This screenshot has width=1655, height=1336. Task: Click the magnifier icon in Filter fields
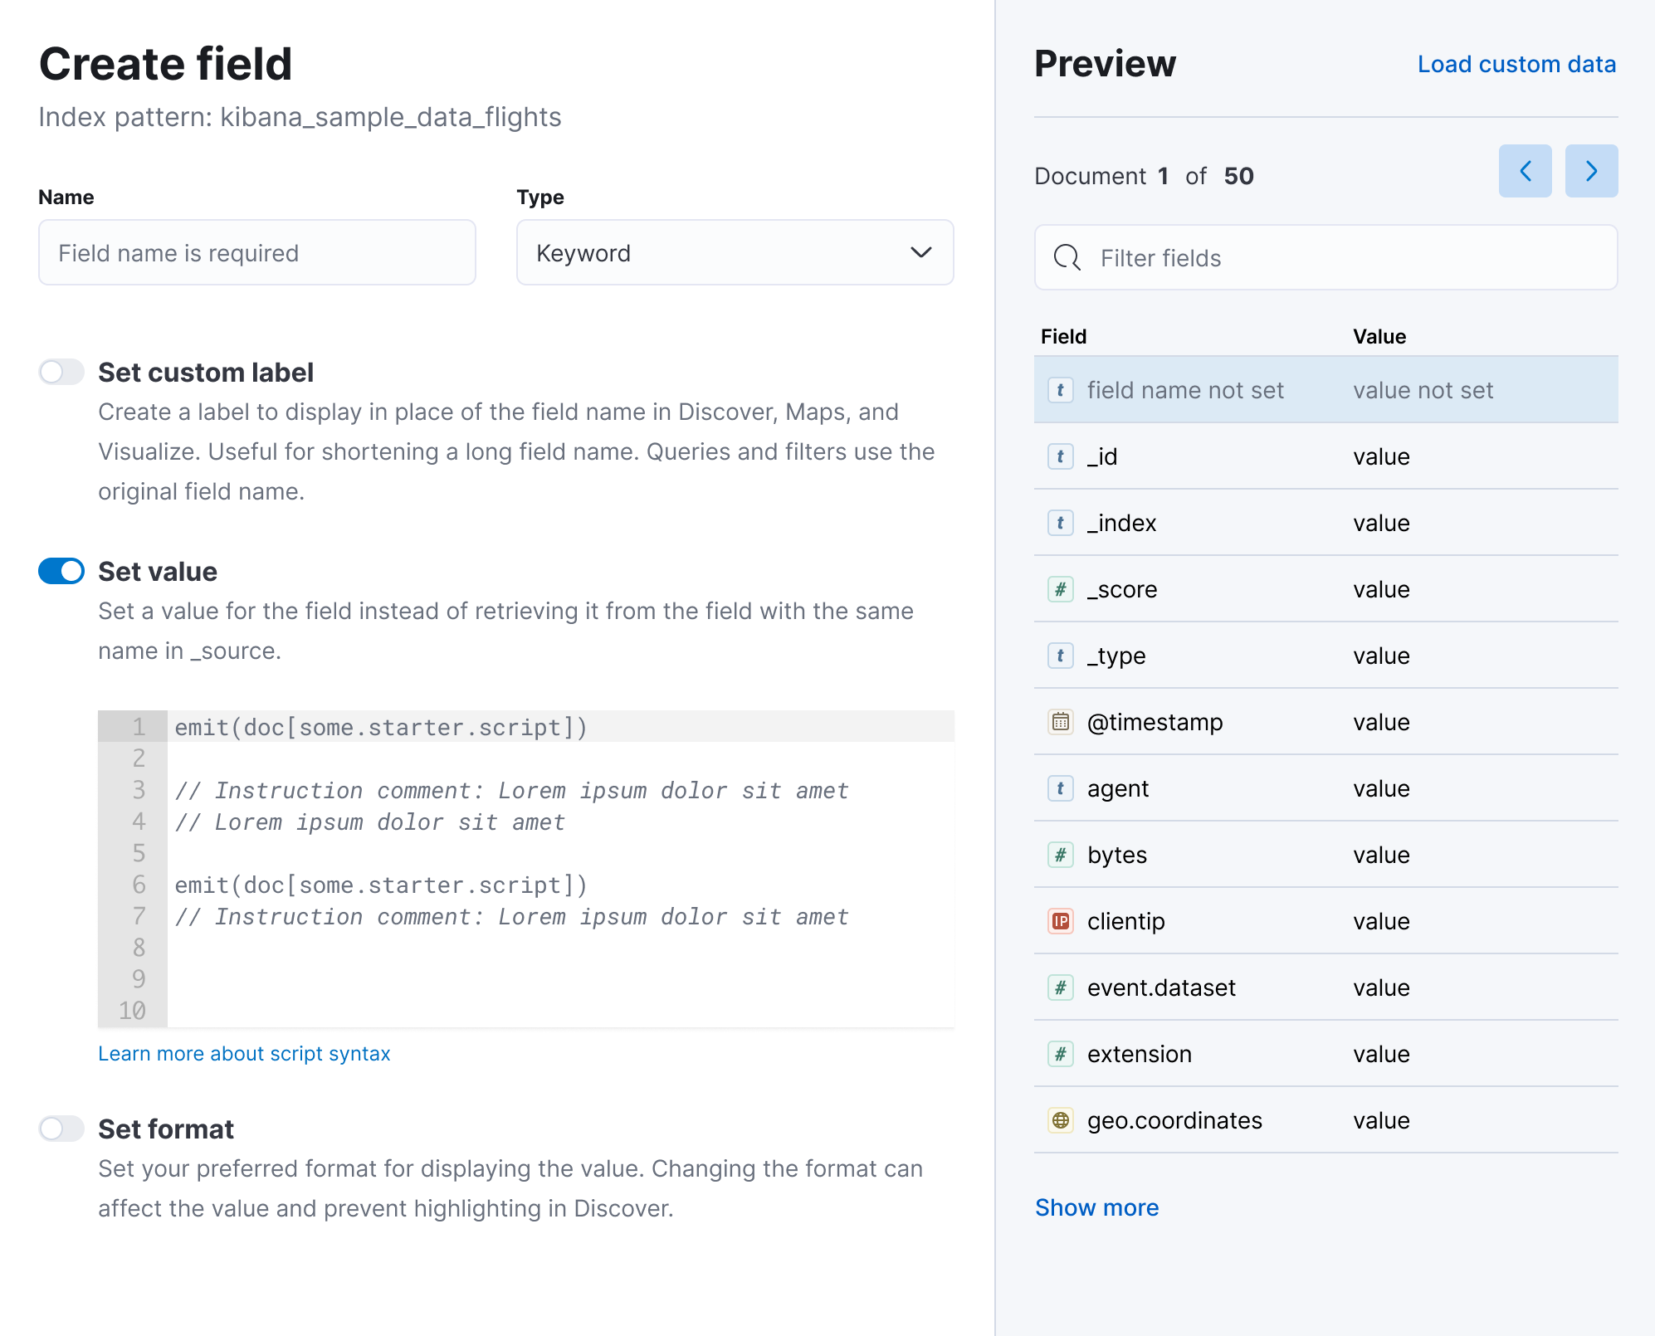[1068, 258]
